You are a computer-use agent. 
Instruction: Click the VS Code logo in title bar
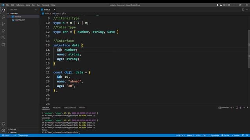[x=3, y=5]
